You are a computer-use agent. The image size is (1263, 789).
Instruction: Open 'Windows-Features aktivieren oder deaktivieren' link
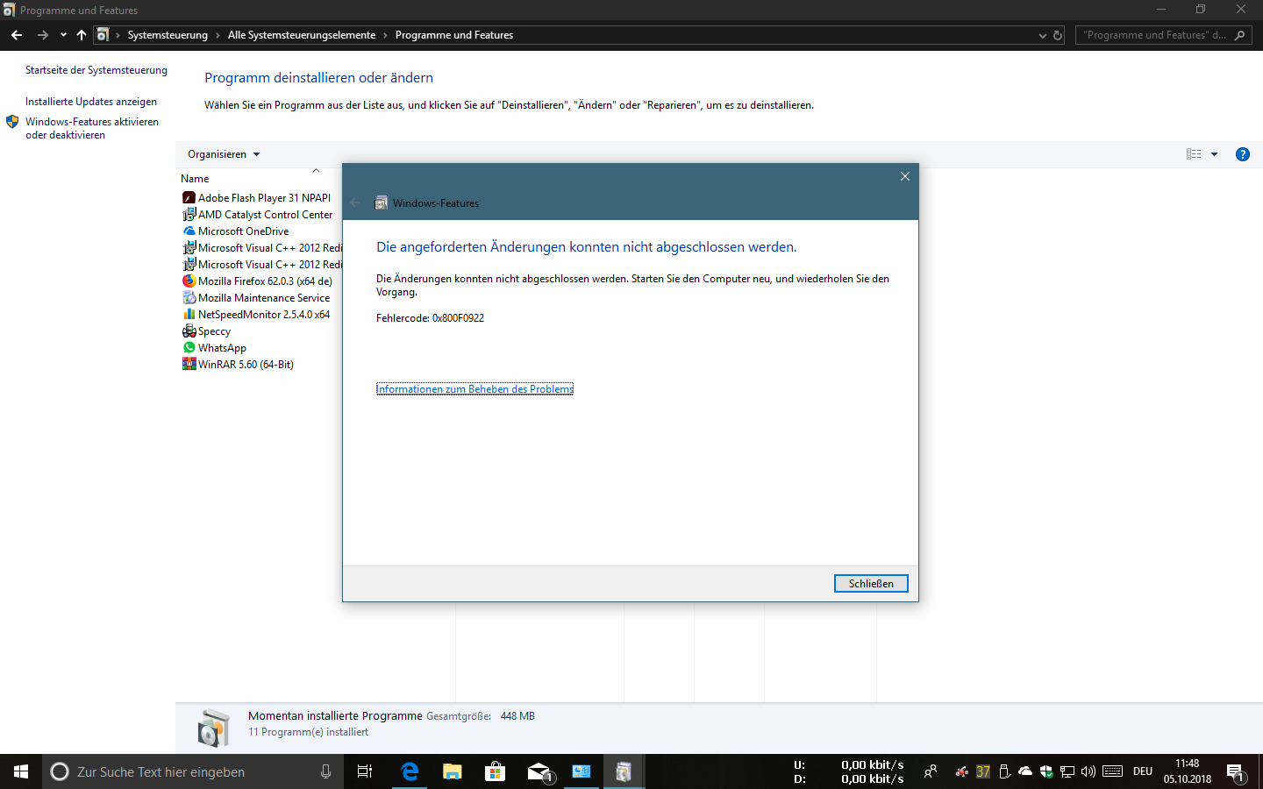point(92,128)
